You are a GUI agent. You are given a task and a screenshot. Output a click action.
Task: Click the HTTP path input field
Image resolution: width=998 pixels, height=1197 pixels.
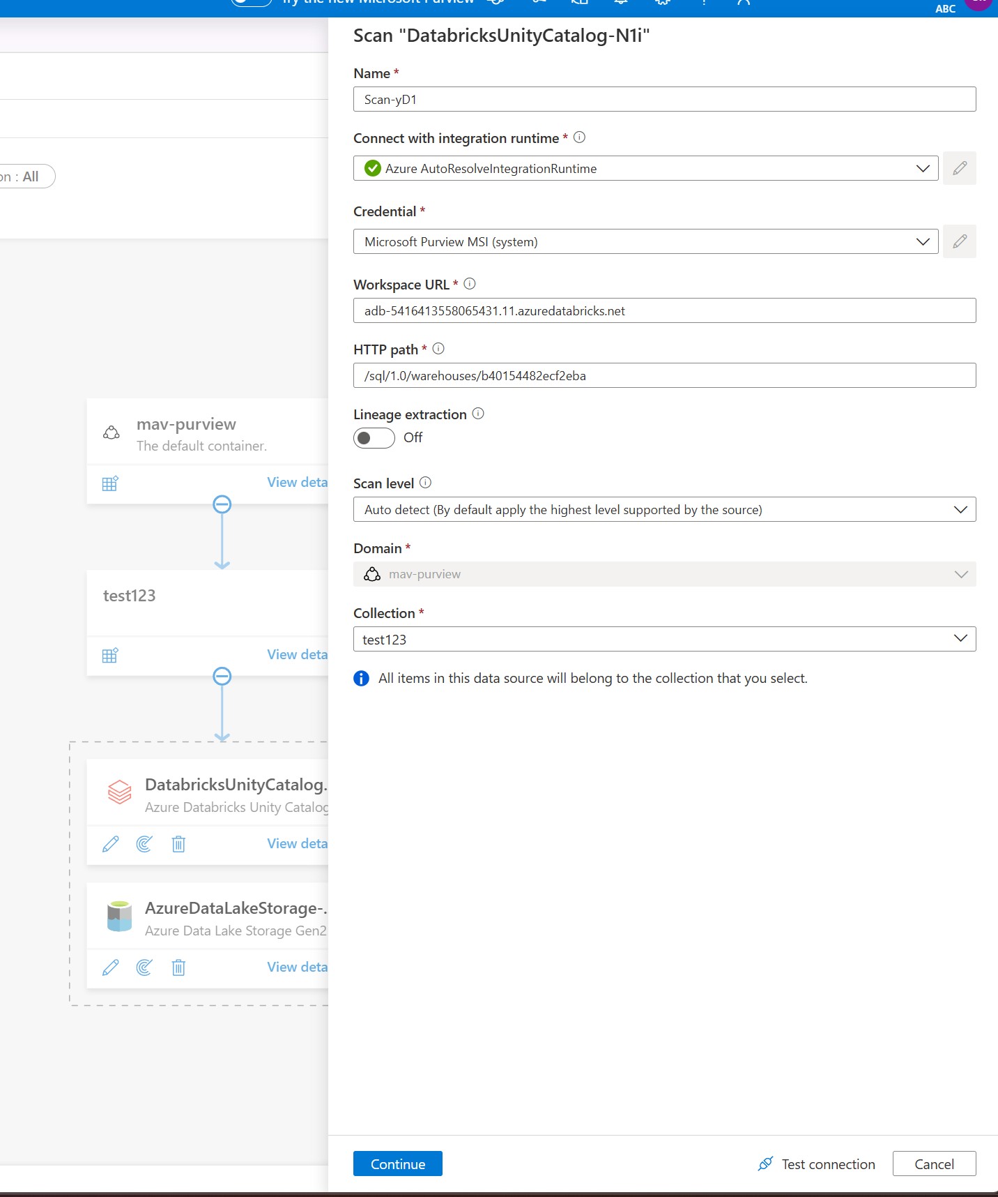665,375
